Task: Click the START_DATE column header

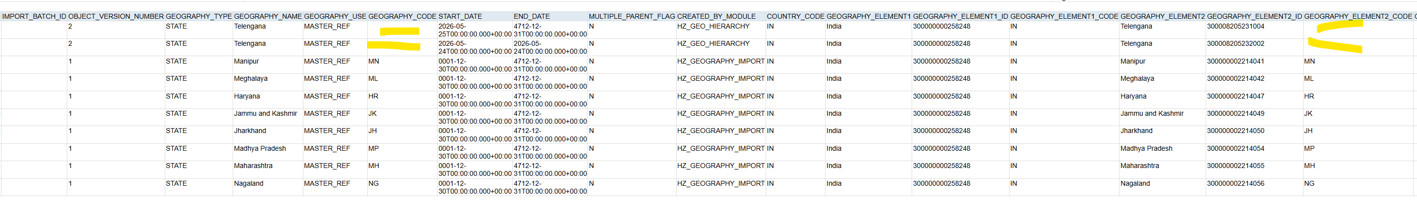Action: [475, 16]
